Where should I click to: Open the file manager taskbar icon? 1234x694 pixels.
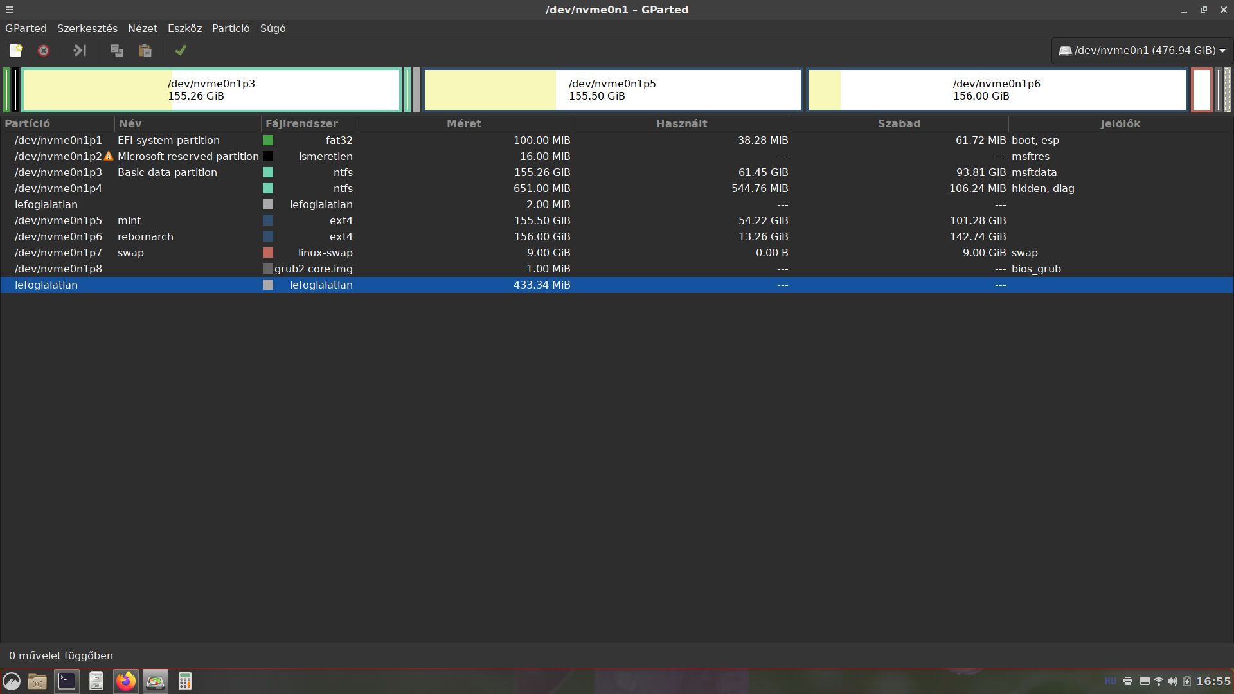[x=37, y=681]
